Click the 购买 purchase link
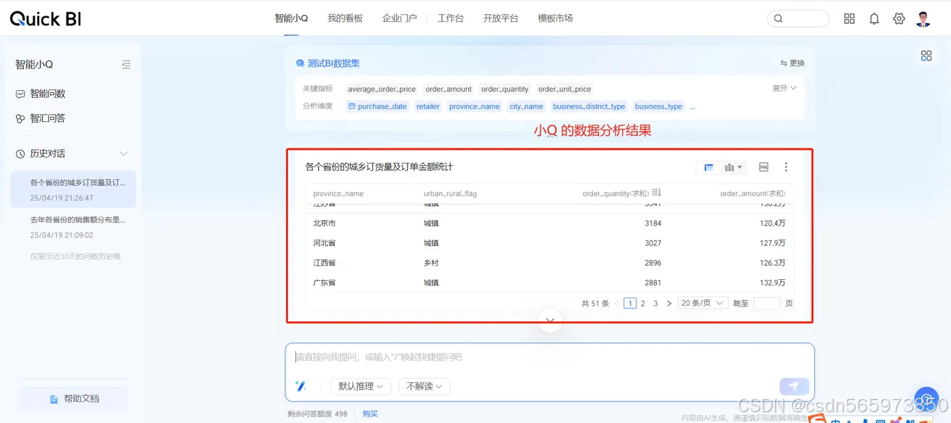Viewport: 951px width, 423px height. pyautogui.click(x=370, y=413)
